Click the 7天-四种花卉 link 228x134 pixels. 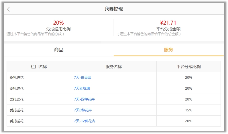(84, 99)
